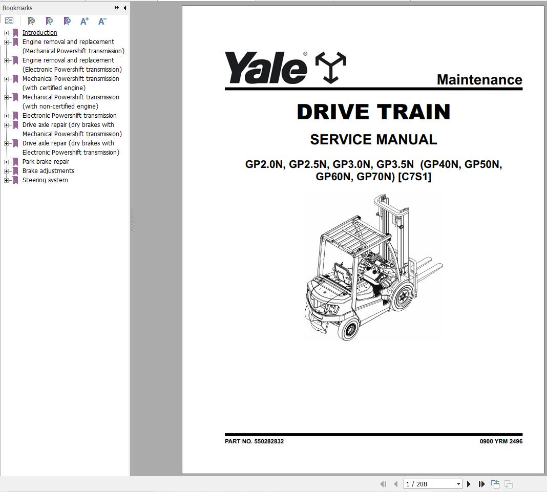
Task: Click the DRIVE TRAIN title text
Action: [x=373, y=112]
